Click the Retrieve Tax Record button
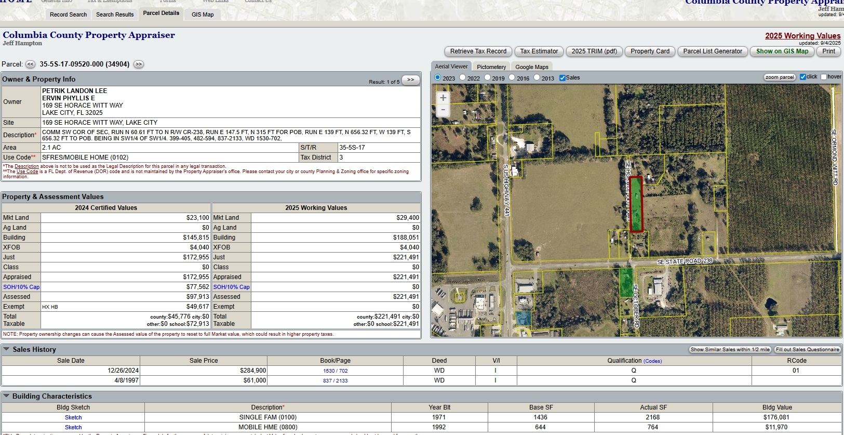The width and height of the screenshot is (844, 435). [478, 51]
